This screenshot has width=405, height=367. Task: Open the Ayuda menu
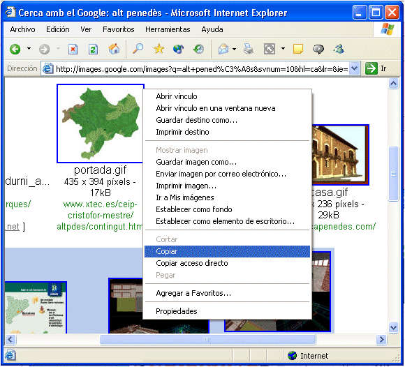coord(212,30)
